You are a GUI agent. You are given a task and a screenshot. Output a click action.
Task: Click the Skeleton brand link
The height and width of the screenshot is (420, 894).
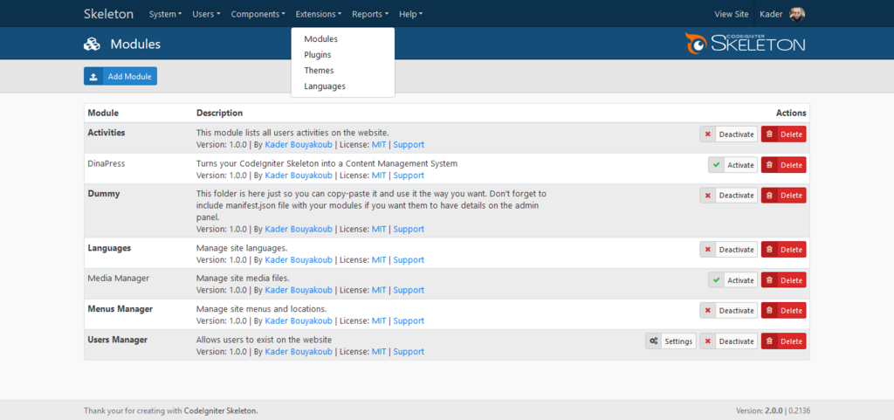(108, 14)
